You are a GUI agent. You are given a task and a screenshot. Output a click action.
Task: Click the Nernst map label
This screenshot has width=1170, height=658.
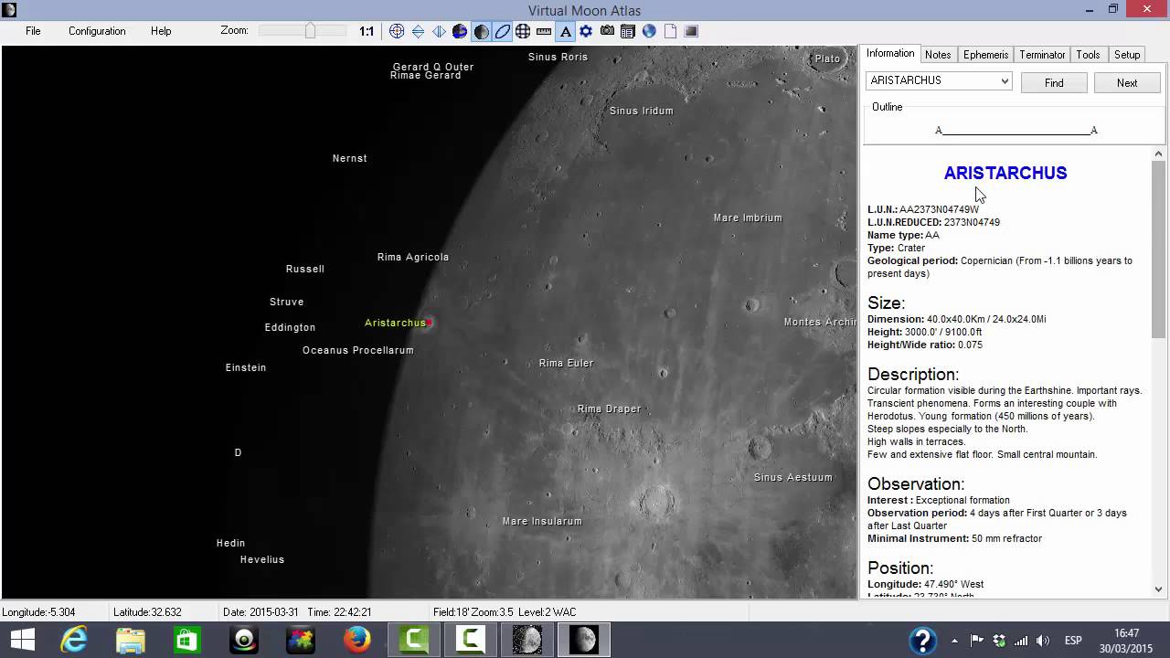point(349,158)
